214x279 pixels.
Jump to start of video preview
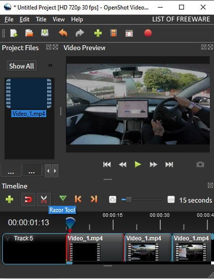107,165
